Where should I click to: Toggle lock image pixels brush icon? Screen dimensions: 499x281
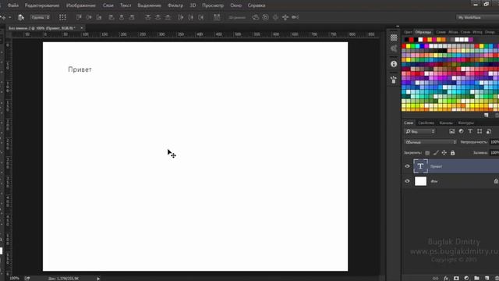pyautogui.click(x=436, y=153)
